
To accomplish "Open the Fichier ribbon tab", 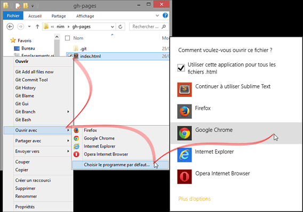I will tap(13, 15).
